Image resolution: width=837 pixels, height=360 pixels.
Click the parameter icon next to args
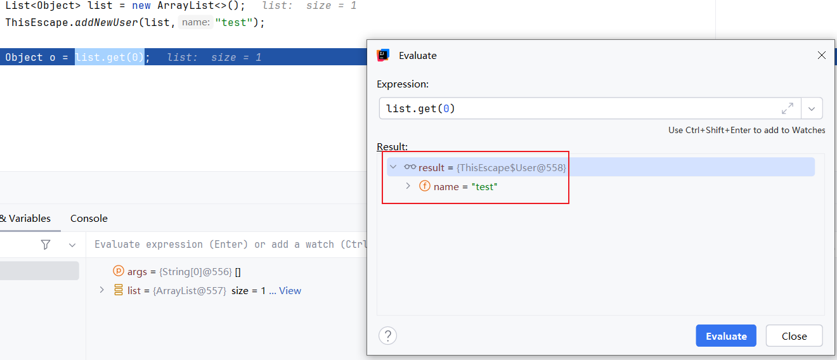tap(119, 271)
